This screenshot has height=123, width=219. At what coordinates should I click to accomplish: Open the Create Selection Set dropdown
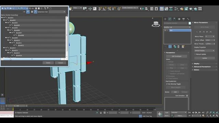pos(130,8)
